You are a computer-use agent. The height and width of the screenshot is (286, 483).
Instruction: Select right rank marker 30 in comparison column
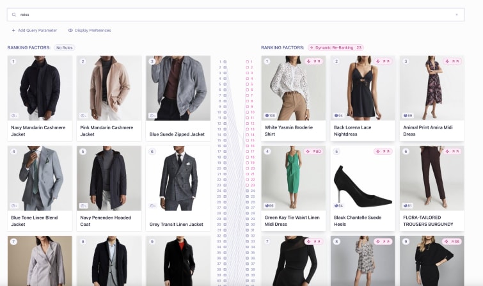247,225
